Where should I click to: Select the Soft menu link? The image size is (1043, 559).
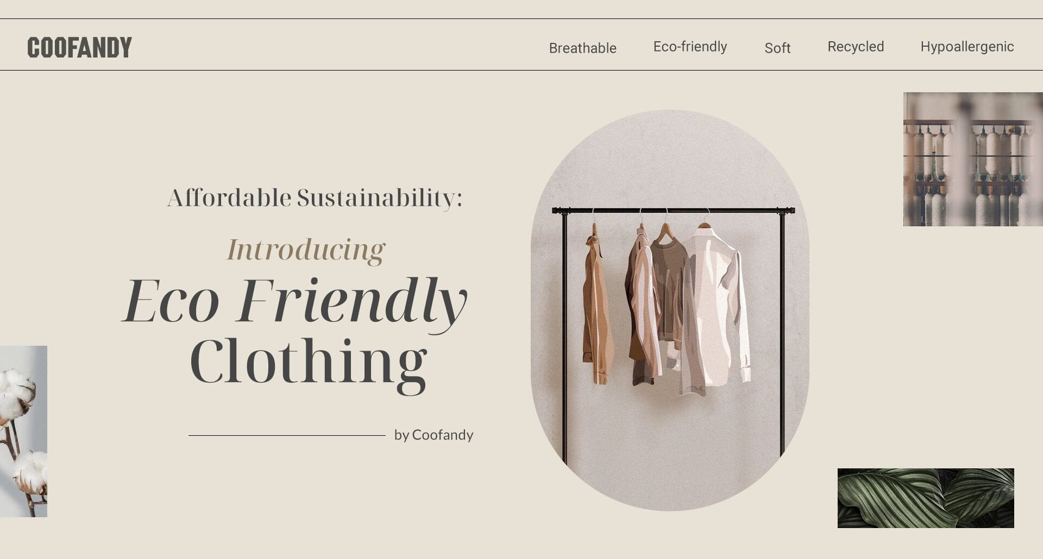coord(777,48)
